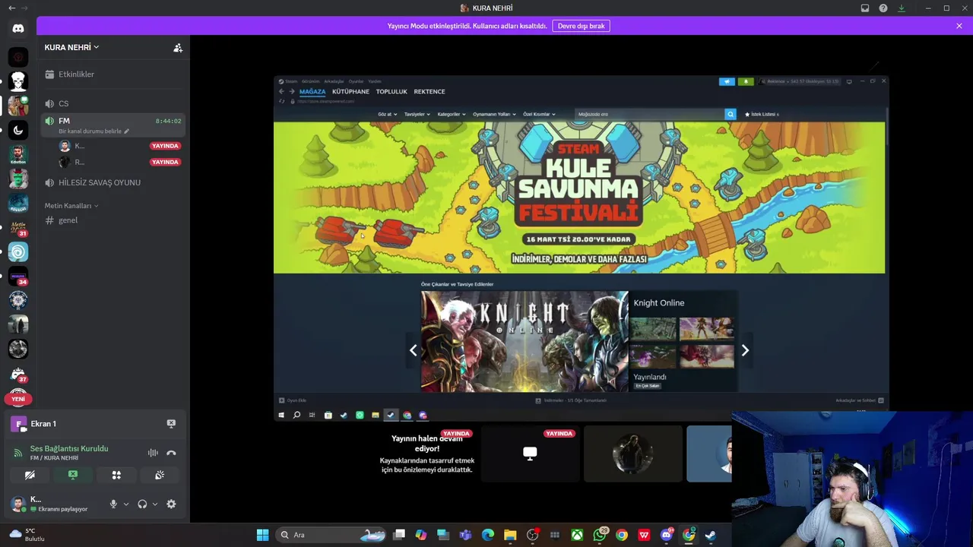Open the Etkinlikler events entry
The image size is (973, 547).
[x=113, y=74]
